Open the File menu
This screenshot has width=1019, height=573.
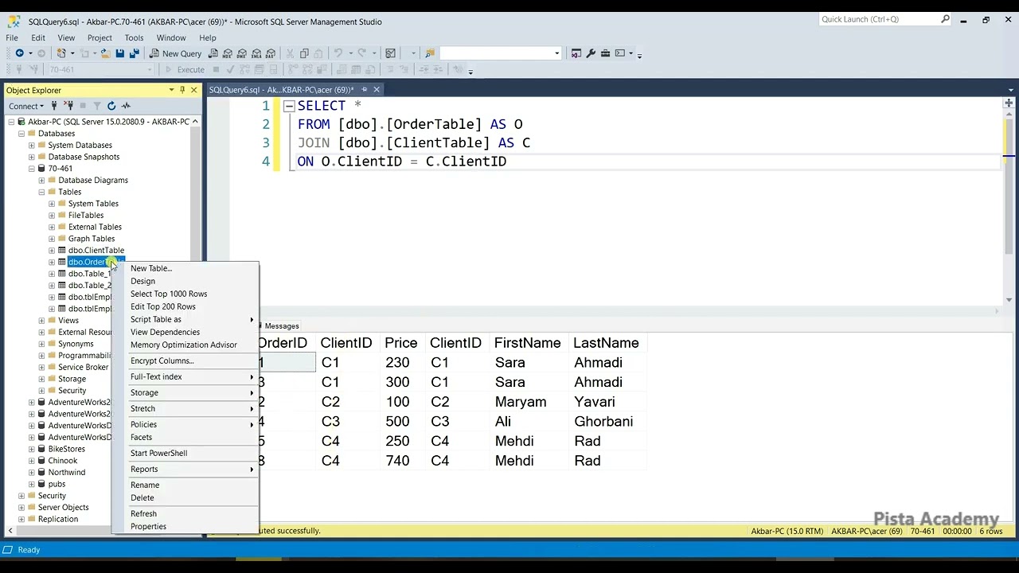12,37
